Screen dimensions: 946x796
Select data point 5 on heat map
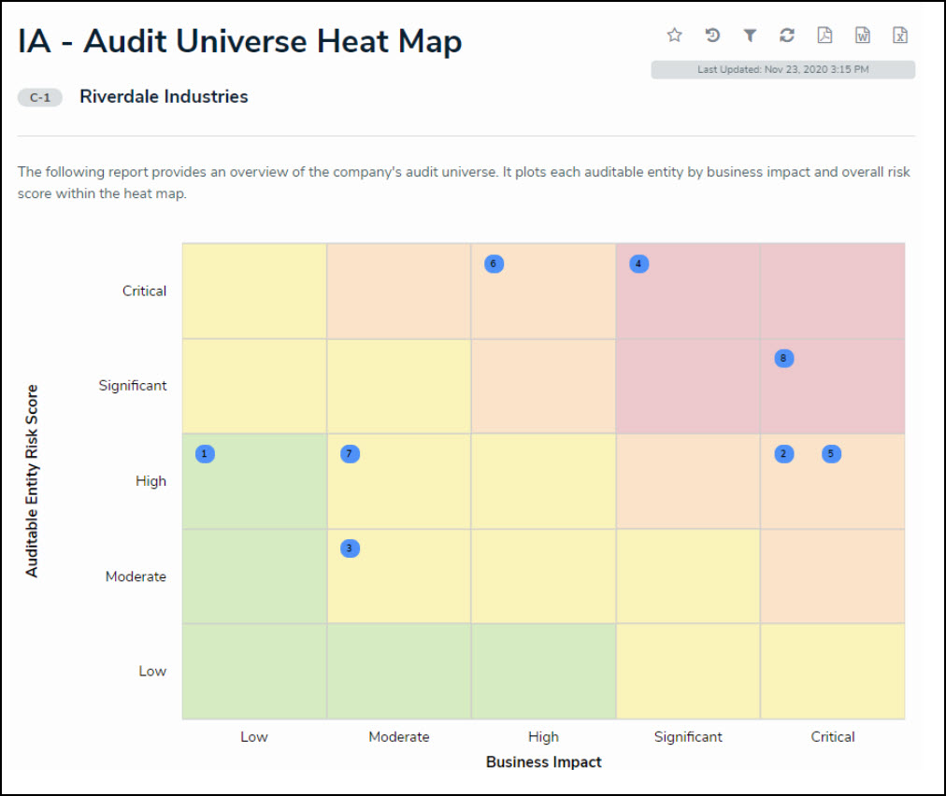(831, 454)
